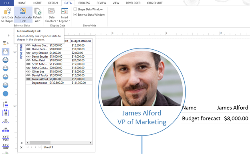Select the dashed-border team frame shape
Image resolution: width=250 pixels, height=154 pixels.
(6, 113)
